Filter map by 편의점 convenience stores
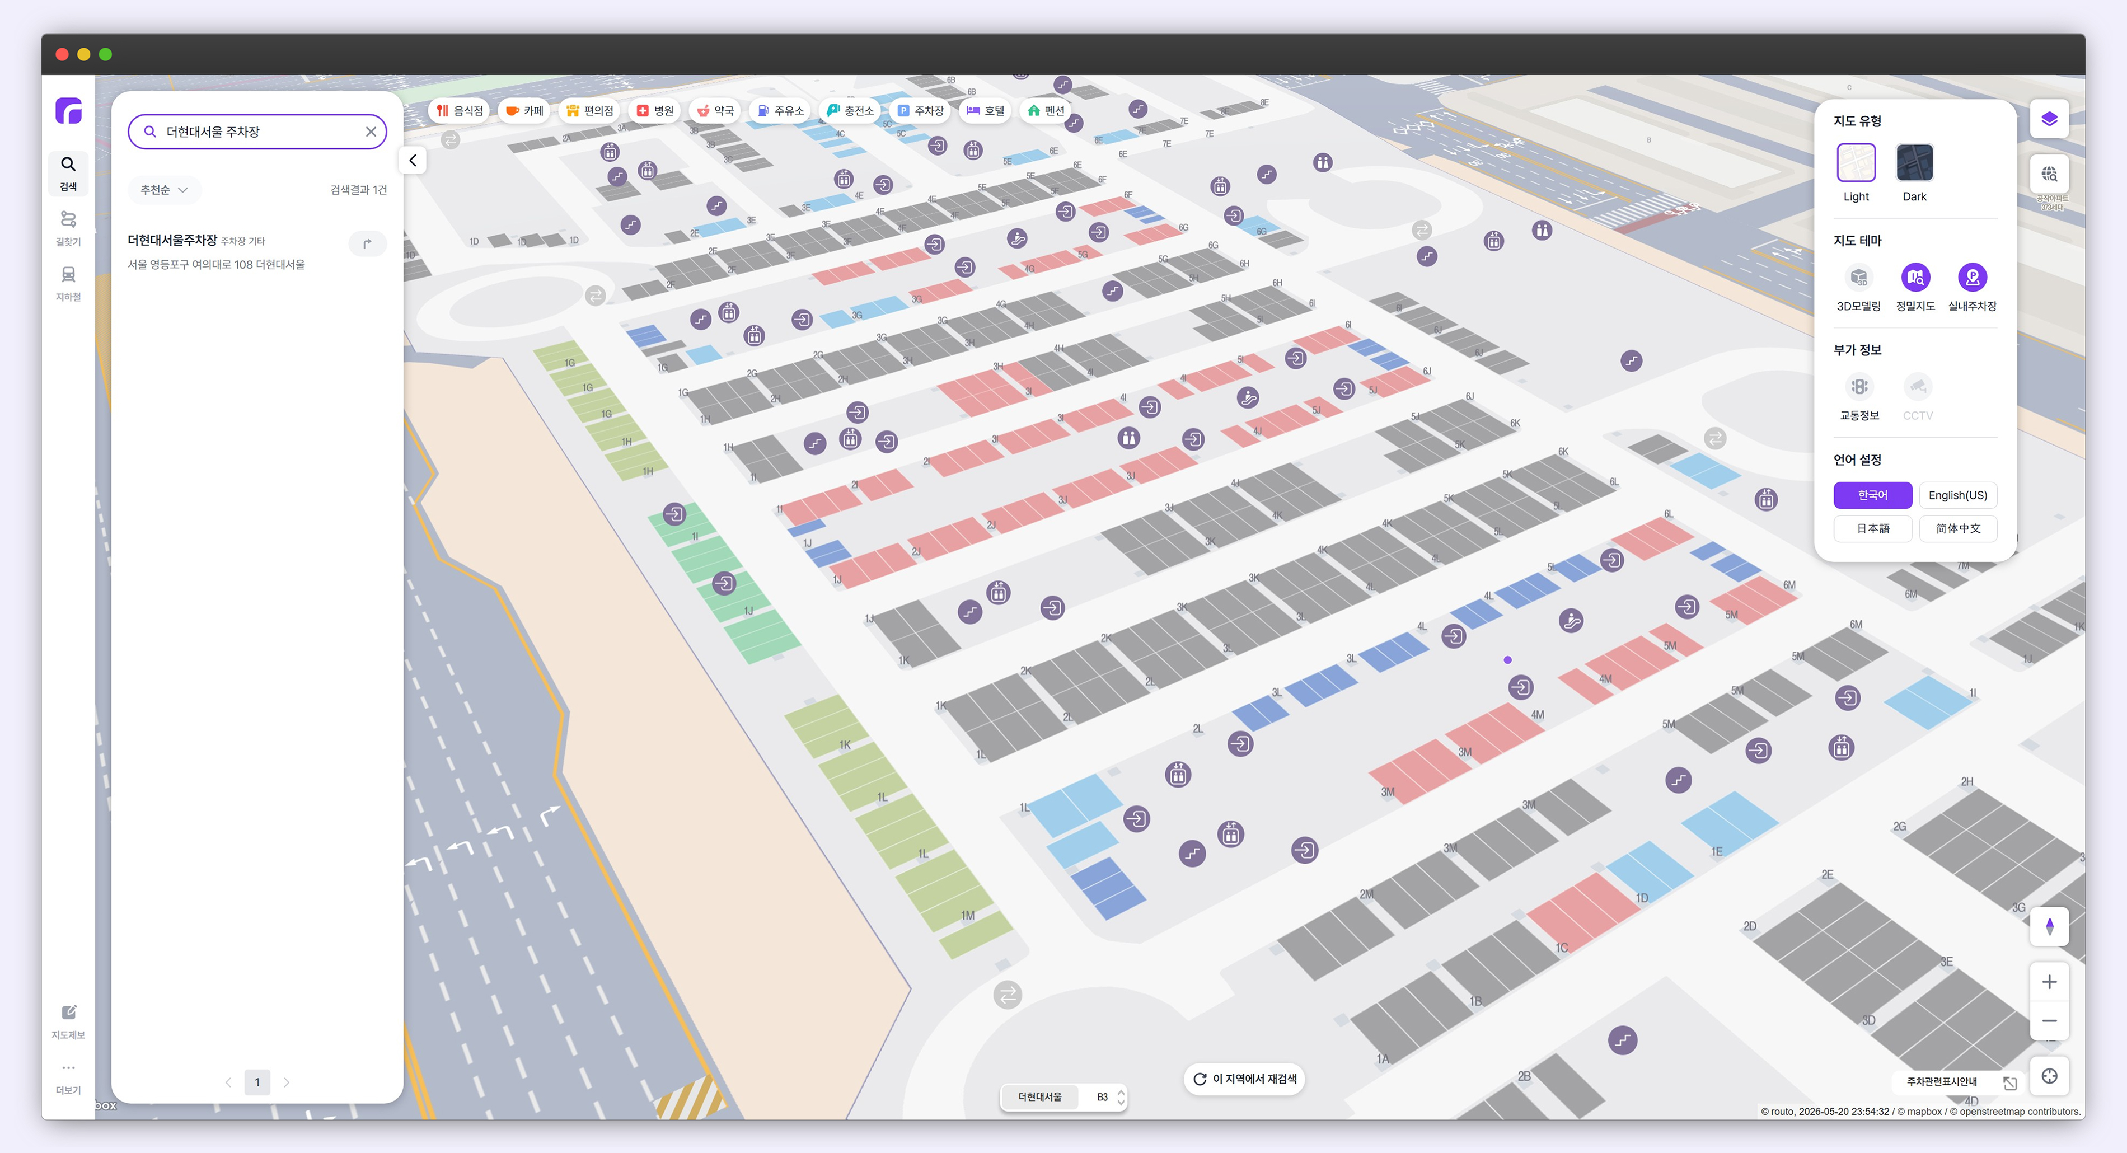Image resolution: width=2127 pixels, height=1153 pixels. [589, 111]
